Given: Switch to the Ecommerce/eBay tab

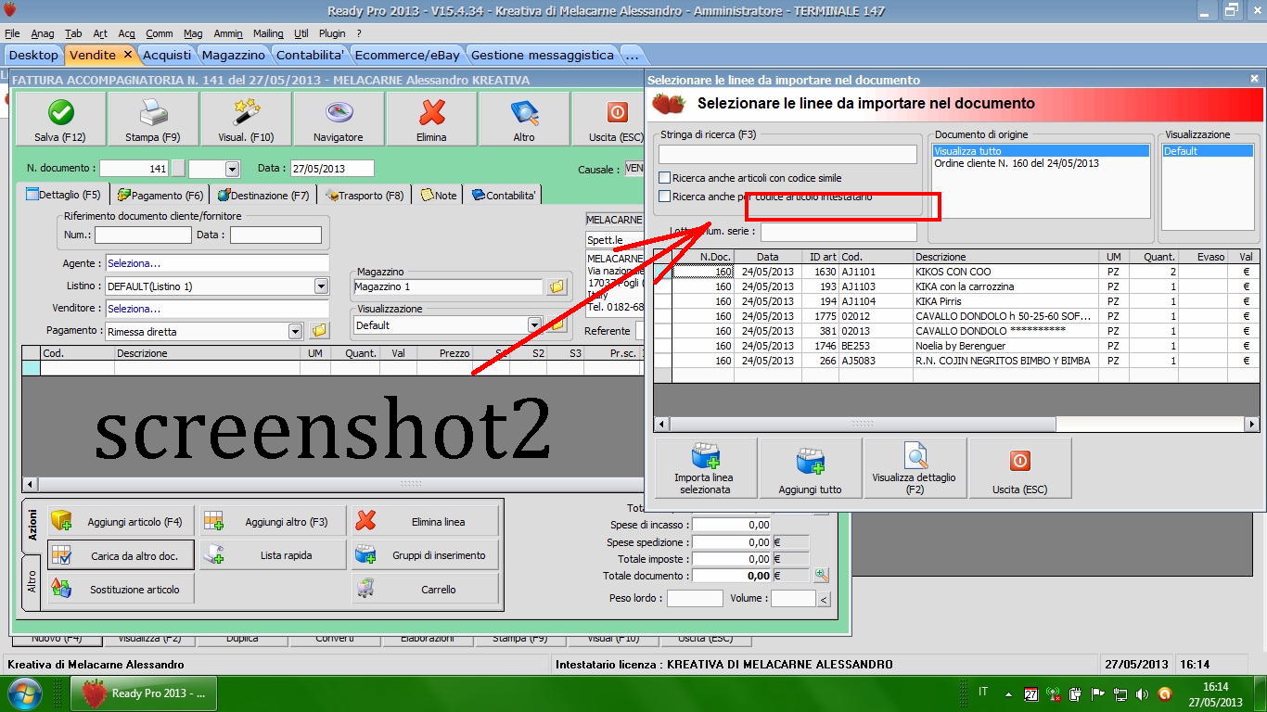Looking at the screenshot, I should pos(407,55).
